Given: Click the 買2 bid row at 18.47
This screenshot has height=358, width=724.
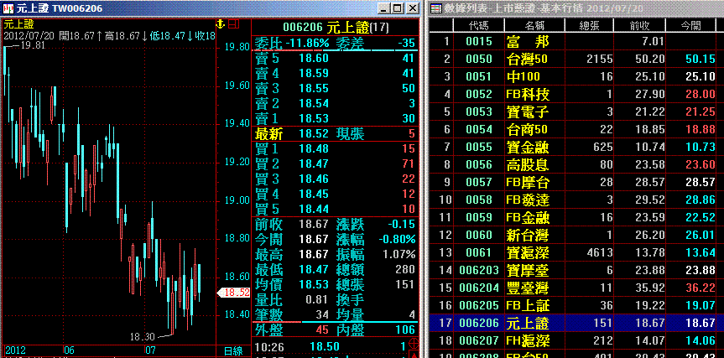Looking at the screenshot, I should (x=336, y=163).
